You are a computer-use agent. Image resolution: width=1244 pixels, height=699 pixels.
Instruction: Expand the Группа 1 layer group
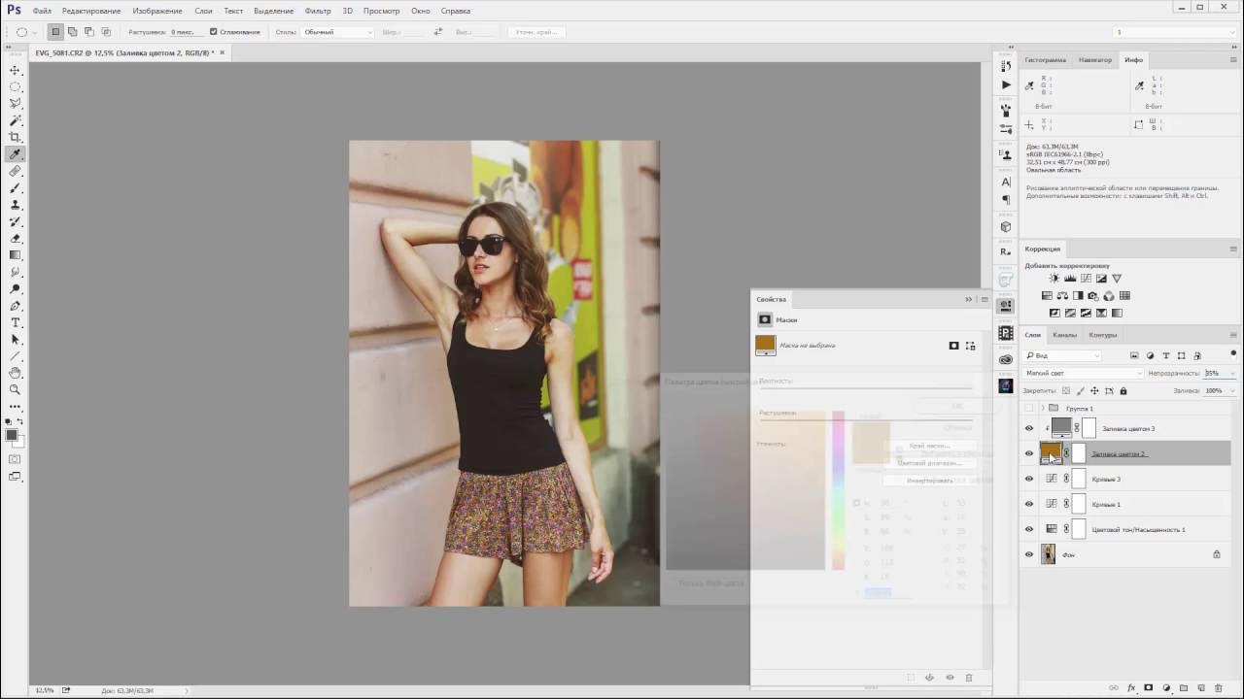[x=1042, y=409]
